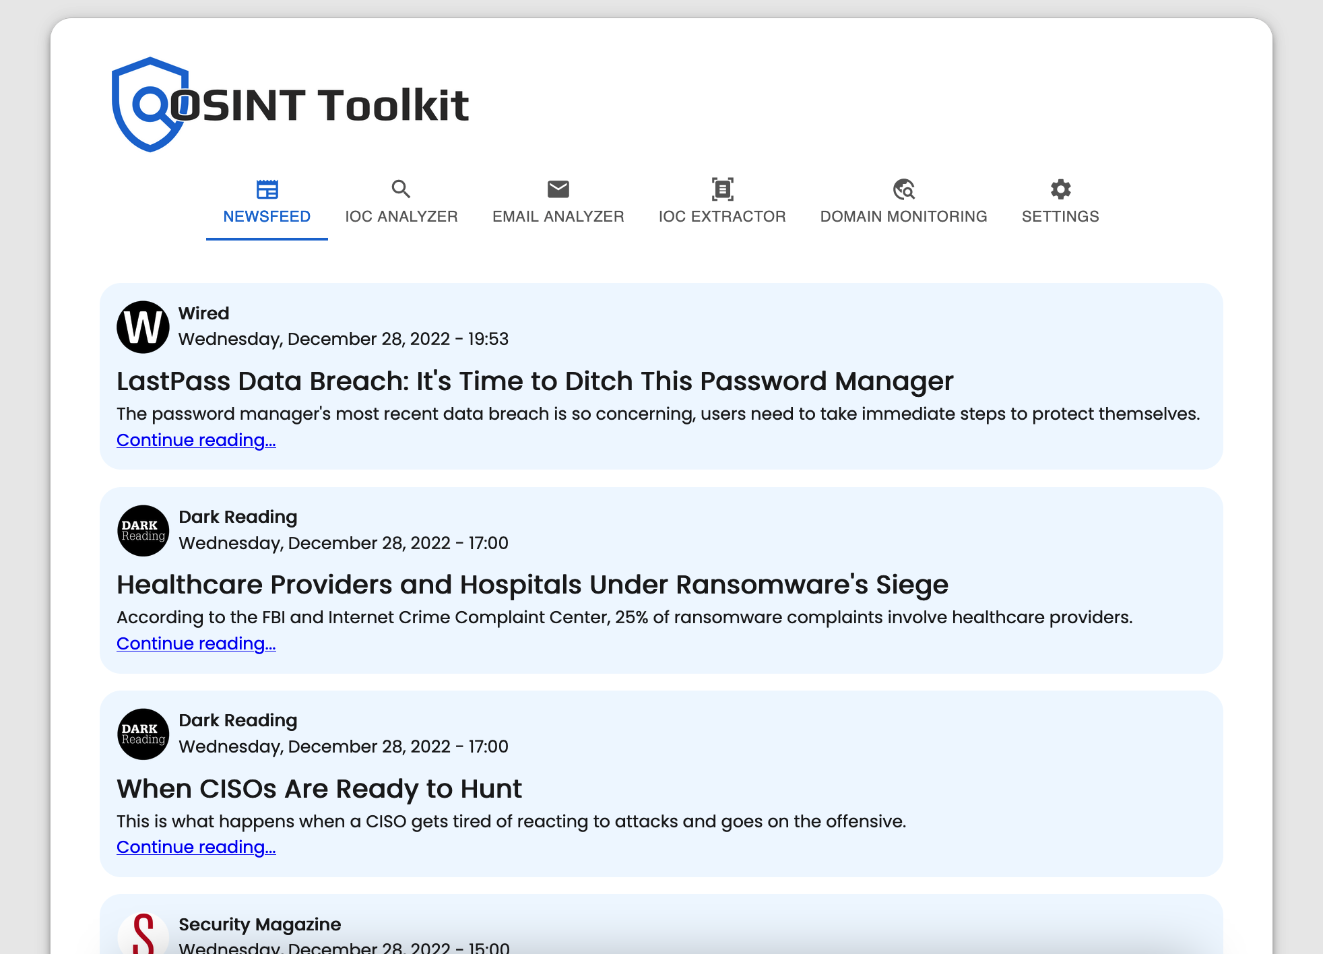The height and width of the screenshot is (954, 1323).
Task: Click 'Dark Reading' name above Healthcare headline
Action: click(x=238, y=517)
